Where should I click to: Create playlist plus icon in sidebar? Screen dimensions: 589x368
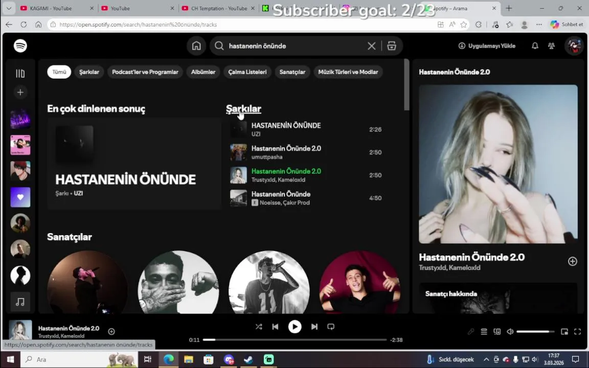pyautogui.click(x=20, y=93)
